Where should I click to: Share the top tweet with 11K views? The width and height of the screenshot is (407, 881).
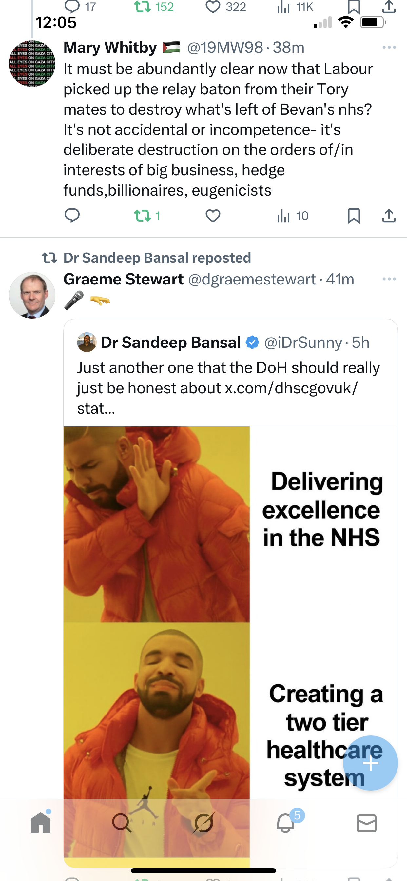pos(389,7)
